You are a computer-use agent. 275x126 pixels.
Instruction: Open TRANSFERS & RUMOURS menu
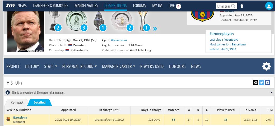tap(50, 6)
